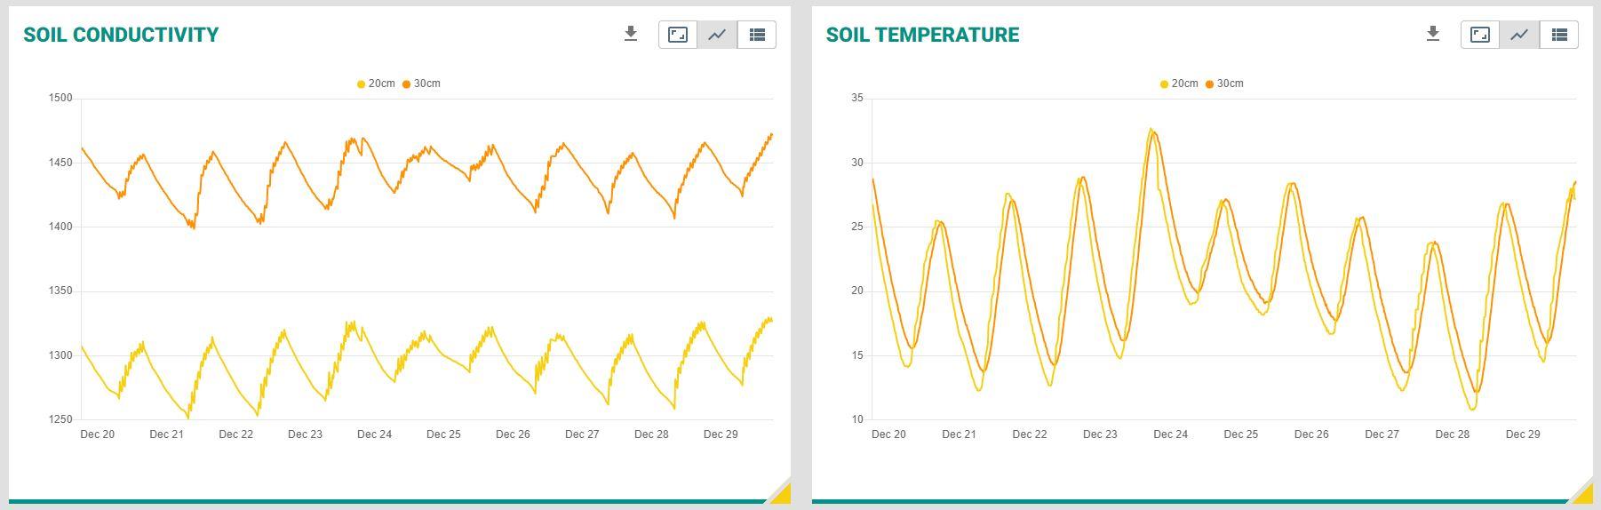1601x510 pixels.
Task: Switch Soil Temperature to line chart view
Action: pyautogui.click(x=1519, y=35)
